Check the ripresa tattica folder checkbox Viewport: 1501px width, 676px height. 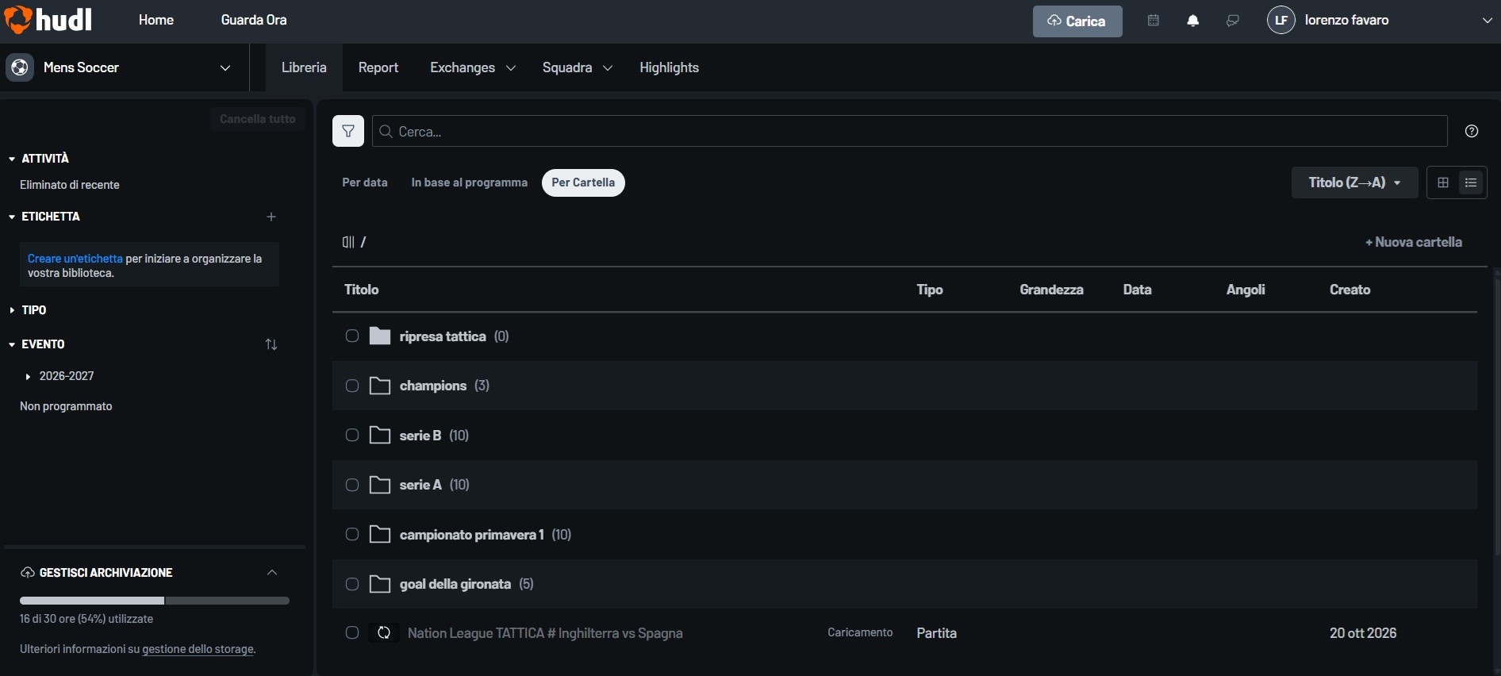(352, 336)
